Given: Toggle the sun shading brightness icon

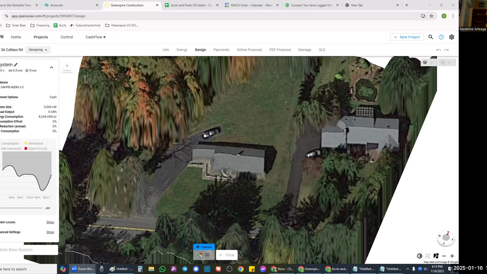Looking at the screenshot, I should 420,256.
